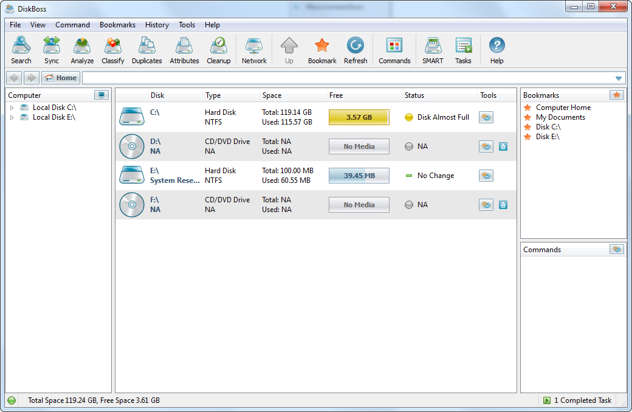Open tools icon for E:\ disk row

(x=486, y=176)
